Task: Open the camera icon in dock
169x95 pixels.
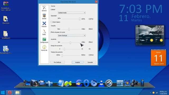Action: click(x=34, y=83)
